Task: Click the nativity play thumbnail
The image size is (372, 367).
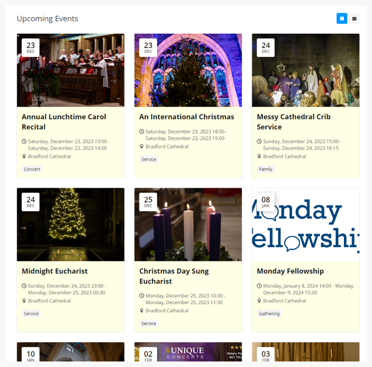Action: coord(305,70)
